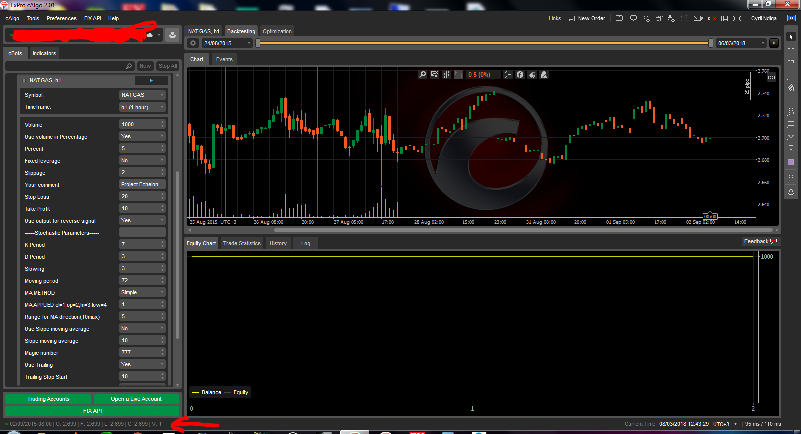Switch to the Log tab
Viewport: 801px width, 434px height.
pyautogui.click(x=306, y=243)
